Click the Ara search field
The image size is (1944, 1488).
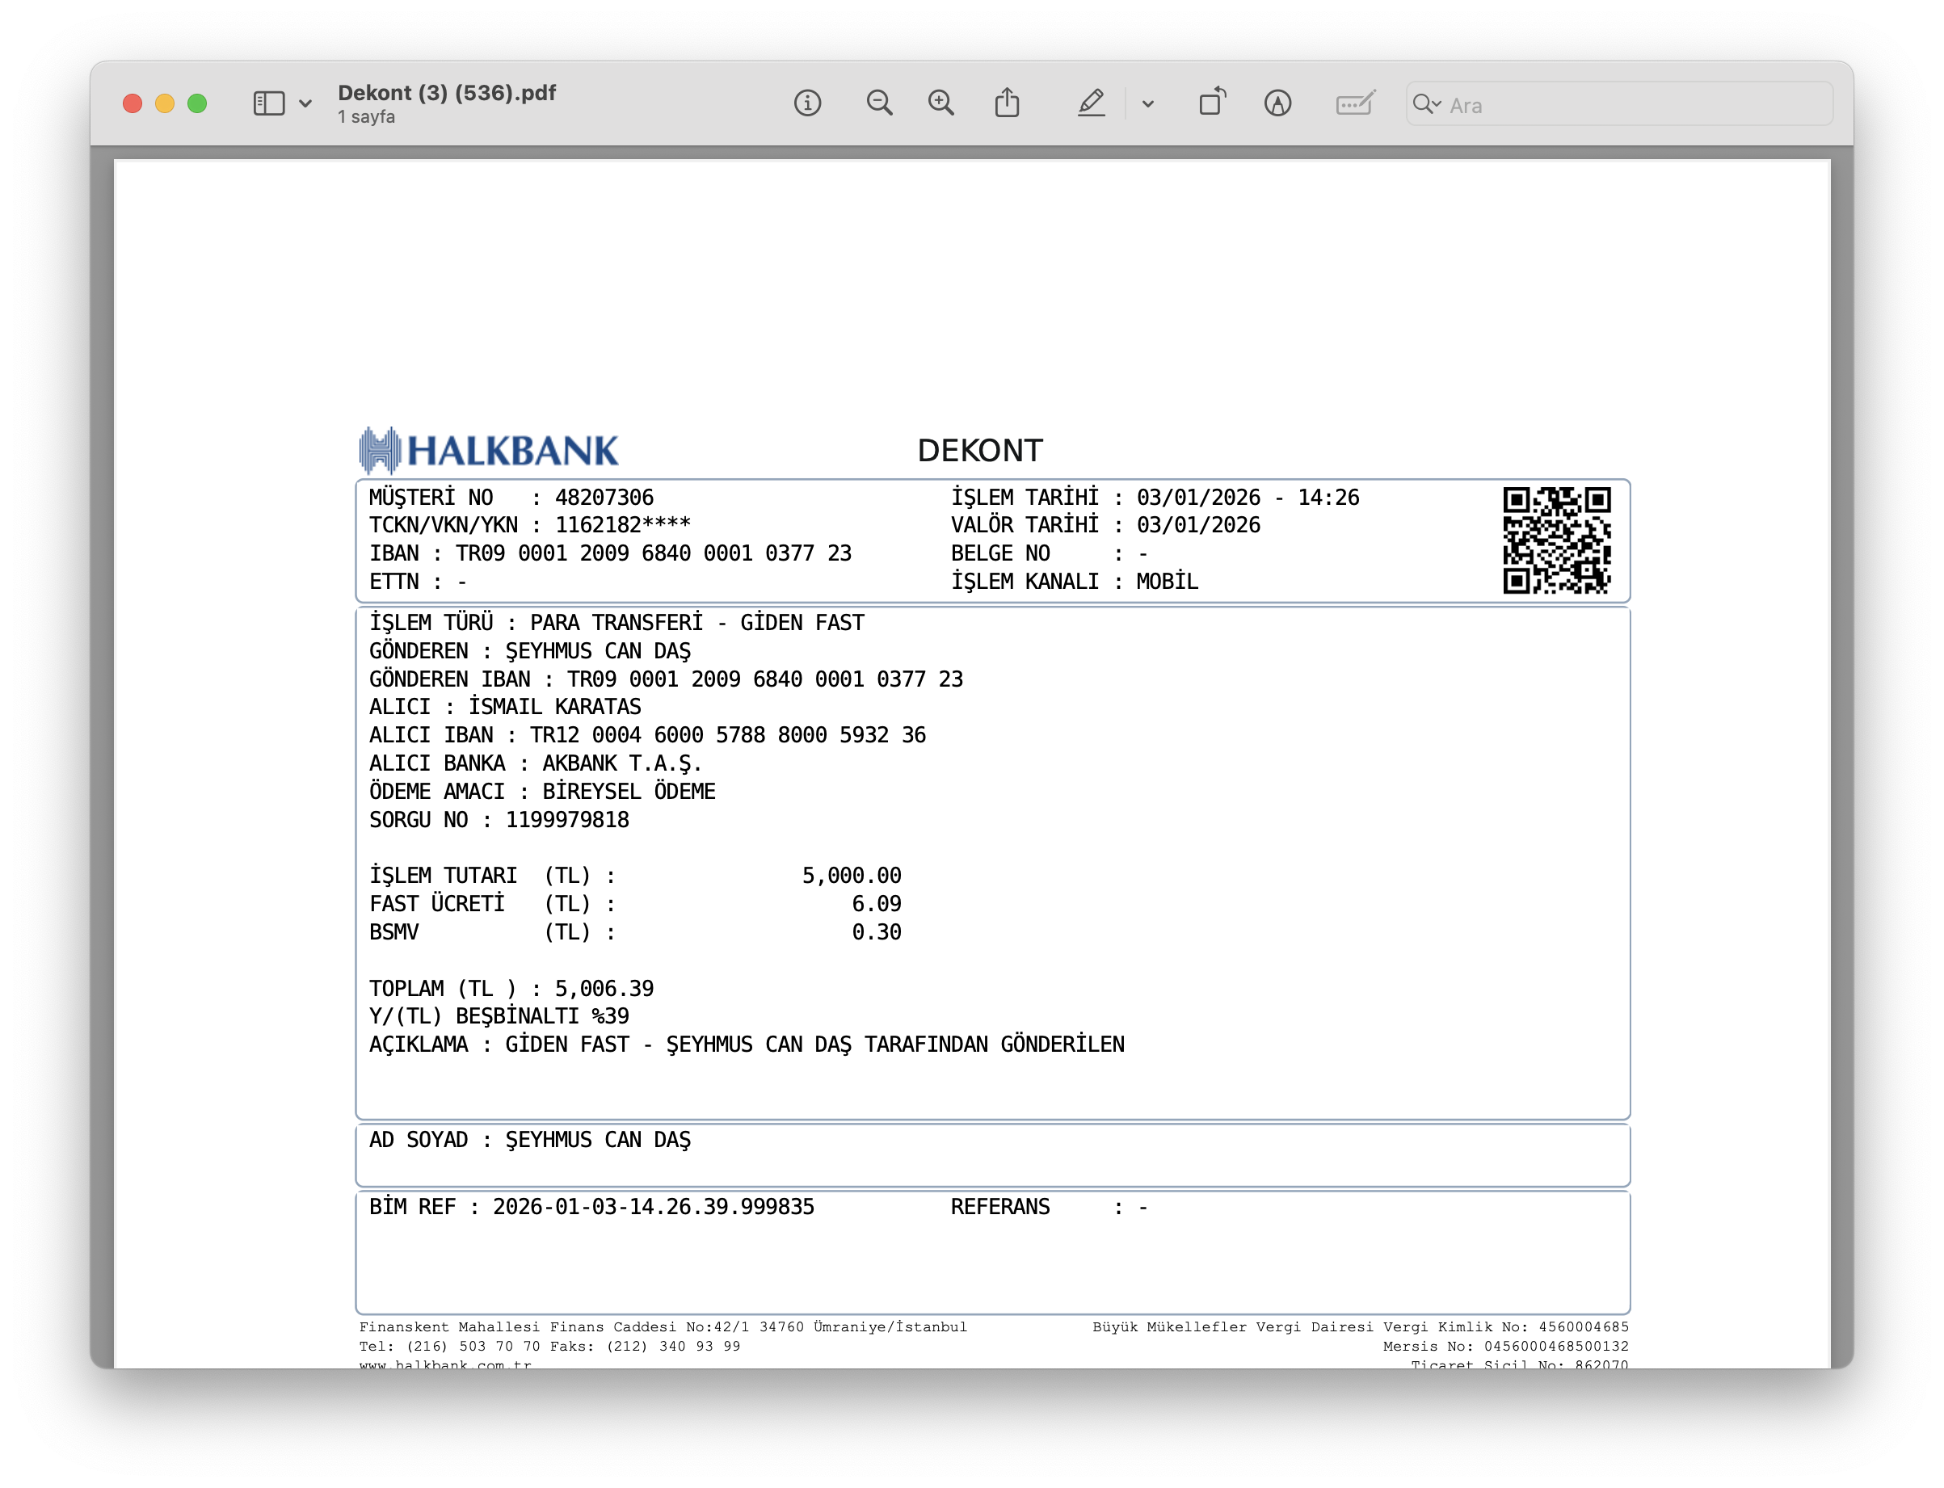1619,104
